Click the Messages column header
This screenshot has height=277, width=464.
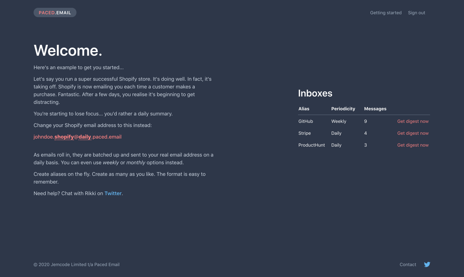tap(375, 109)
